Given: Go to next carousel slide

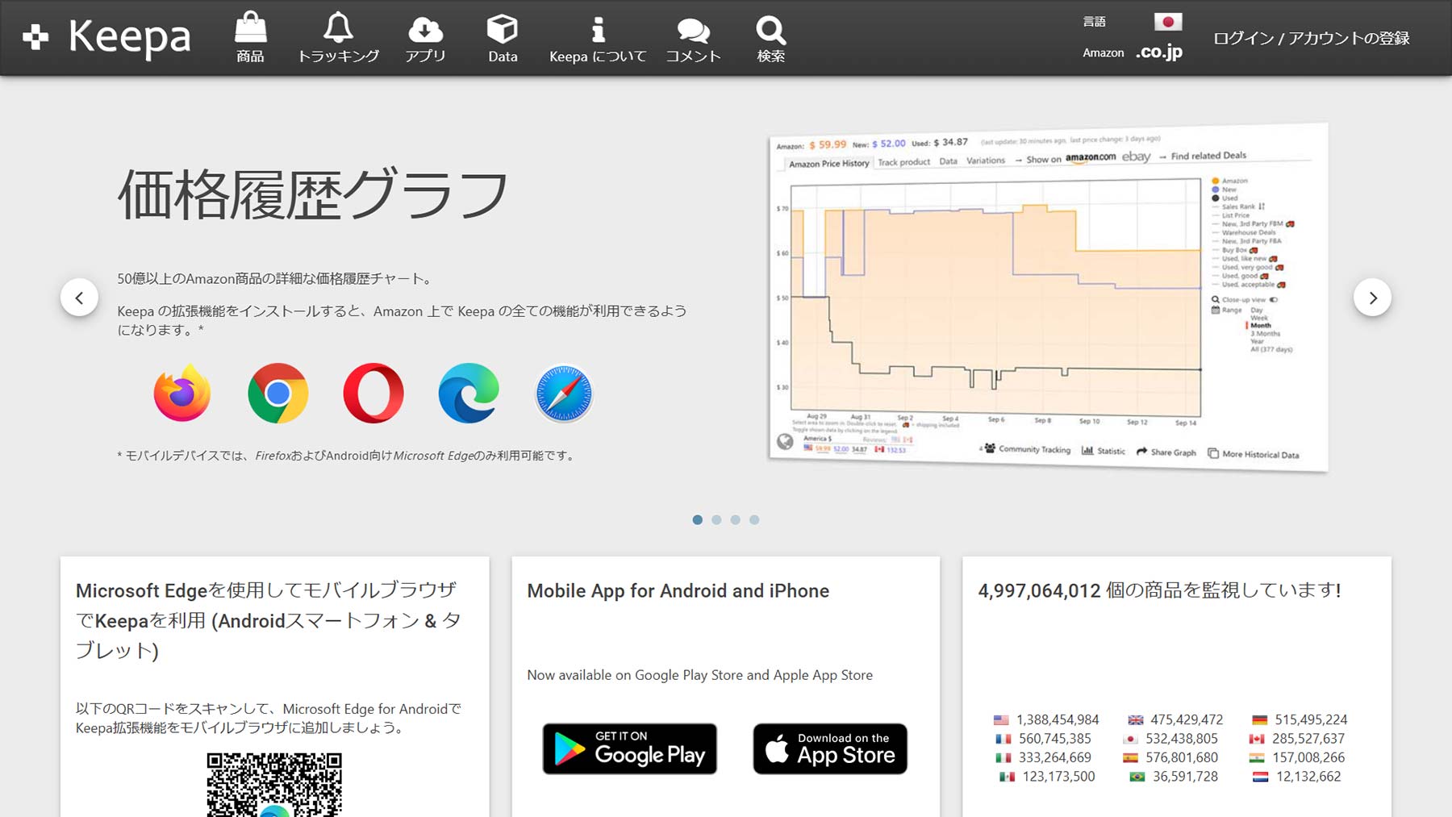Looking at the screenshot, I should click(x=1372, y=298).
